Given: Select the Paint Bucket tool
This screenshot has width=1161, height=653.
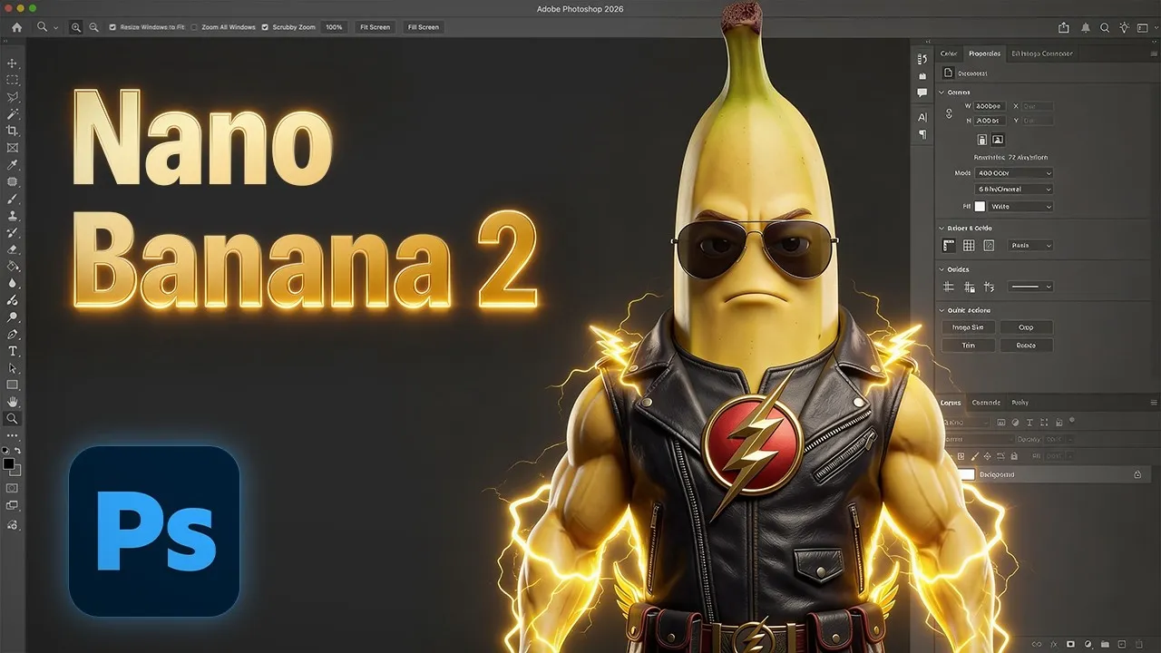Looking at the screenshot, I should coord(13,267).
